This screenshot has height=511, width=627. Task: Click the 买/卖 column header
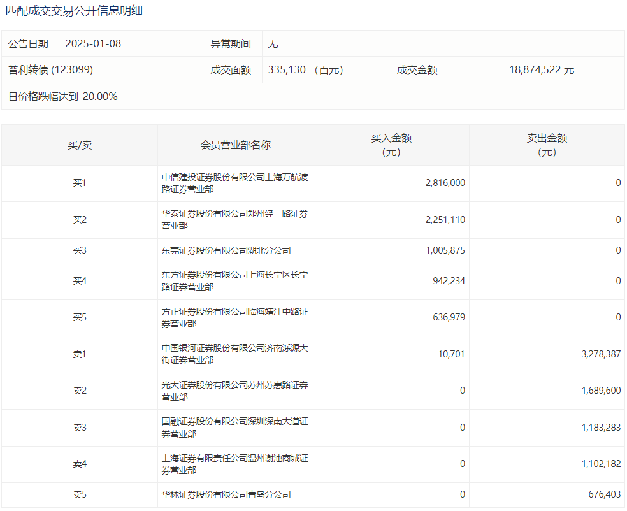tap(80, 145)
